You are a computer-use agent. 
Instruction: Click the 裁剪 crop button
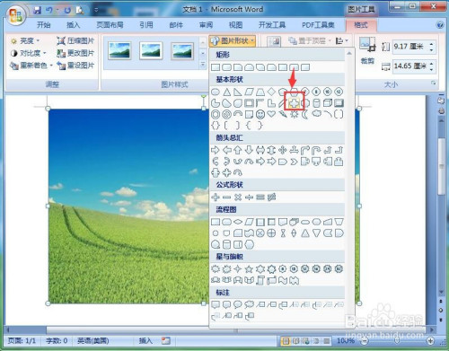click(x=367, y=51)
